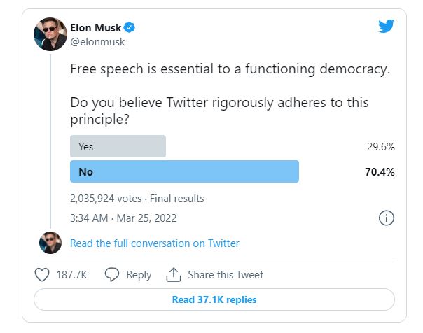This screenshot has width=423, height=333.
Task: Click the share upload arrow icon
Action: pyautogui.click(x=173, y=274)
